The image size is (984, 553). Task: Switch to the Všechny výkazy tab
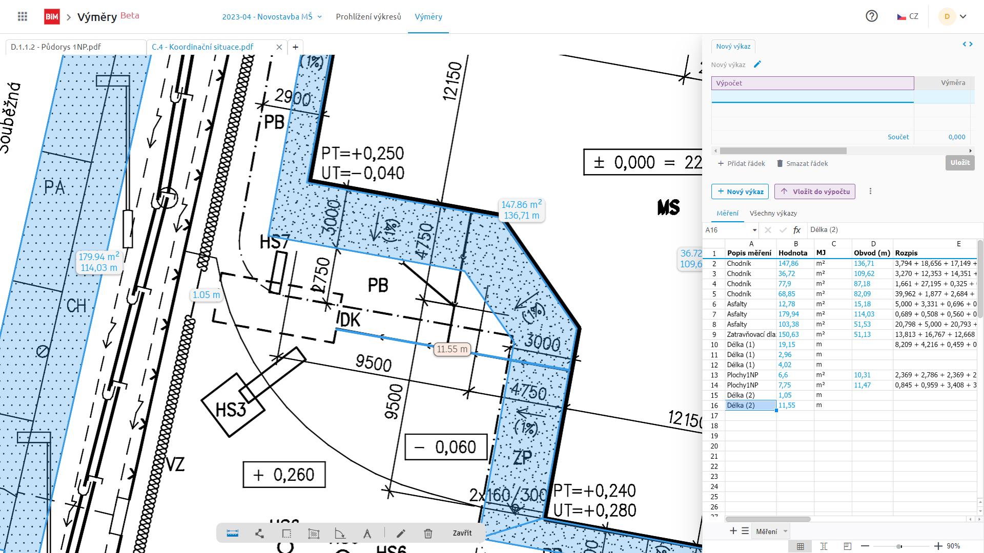coord(773,213)
